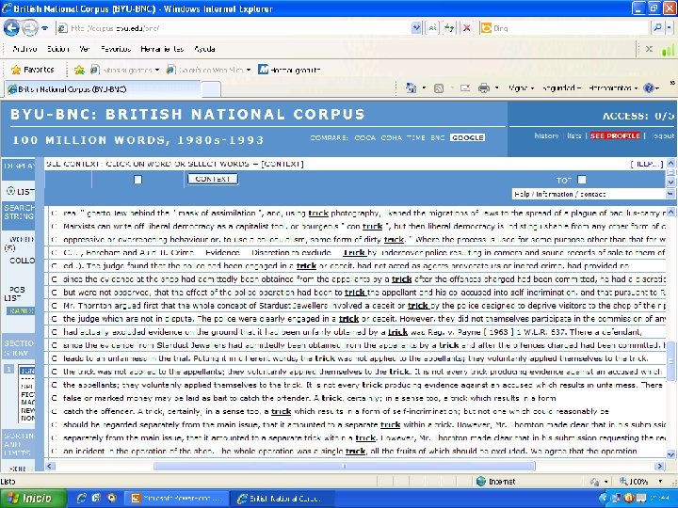
Task: Click the address bar showing corpus.byu.edu
Action: [x=234, y=28]
